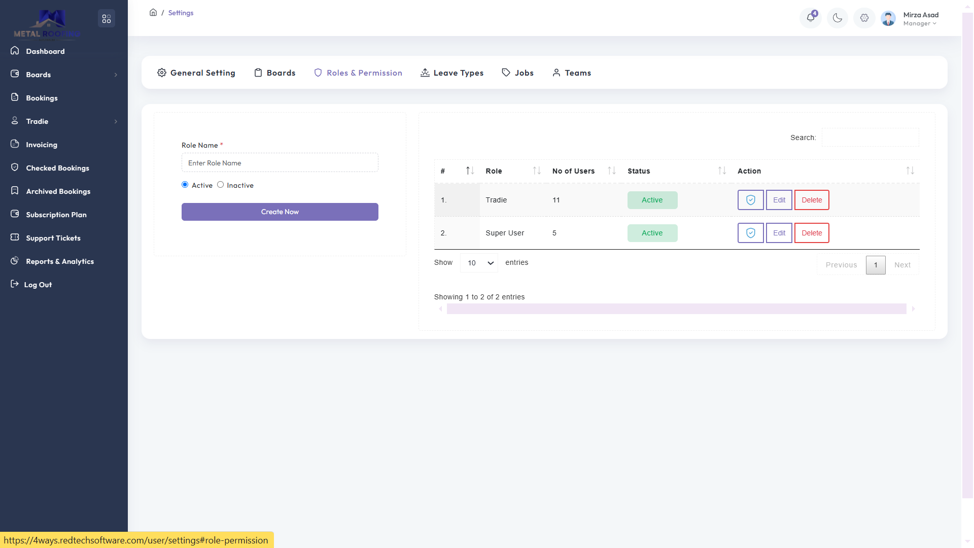Select the Inactive radio button

(221, 185)
